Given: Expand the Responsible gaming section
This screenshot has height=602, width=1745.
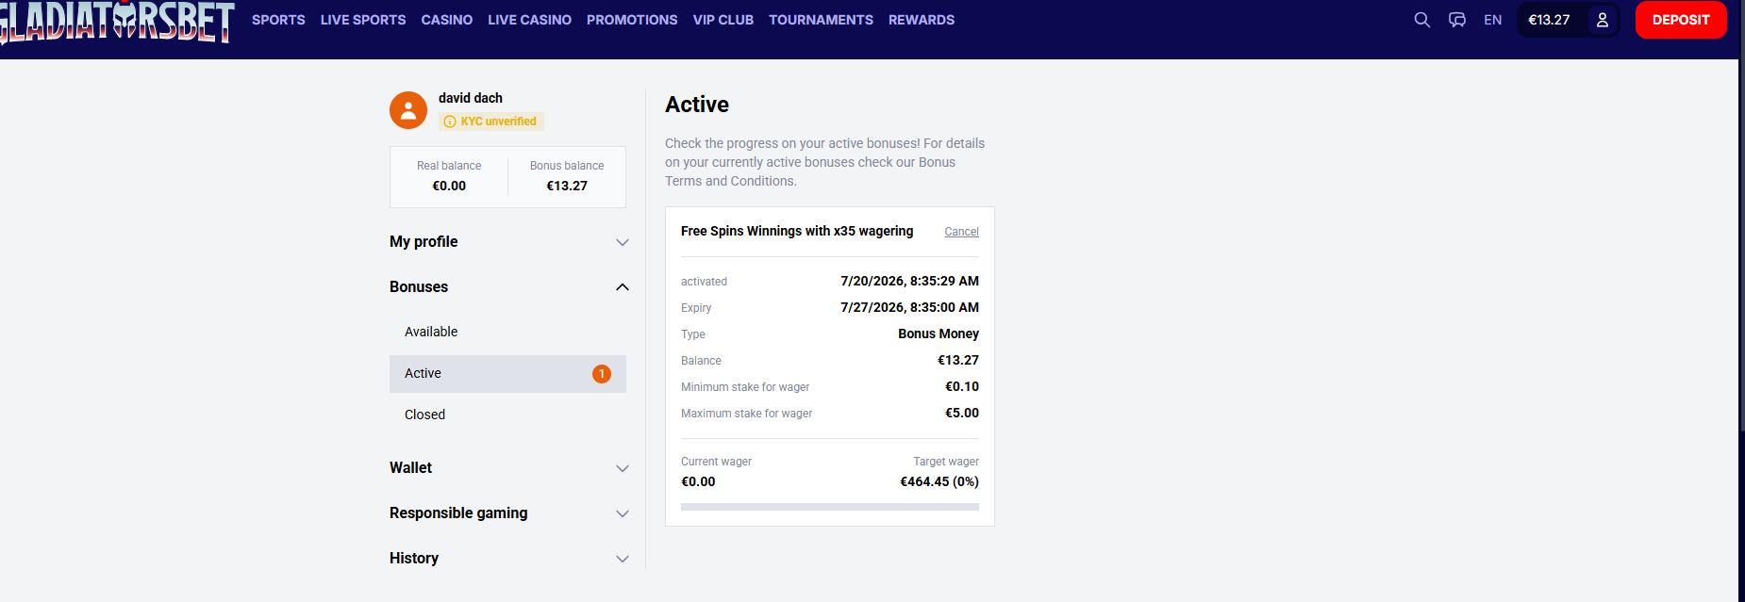Looking at the screenshot, I should [508, 513].
